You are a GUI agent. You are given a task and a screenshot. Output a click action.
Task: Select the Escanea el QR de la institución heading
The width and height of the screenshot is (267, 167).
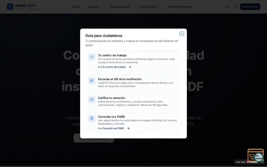[x=119, y=79]
